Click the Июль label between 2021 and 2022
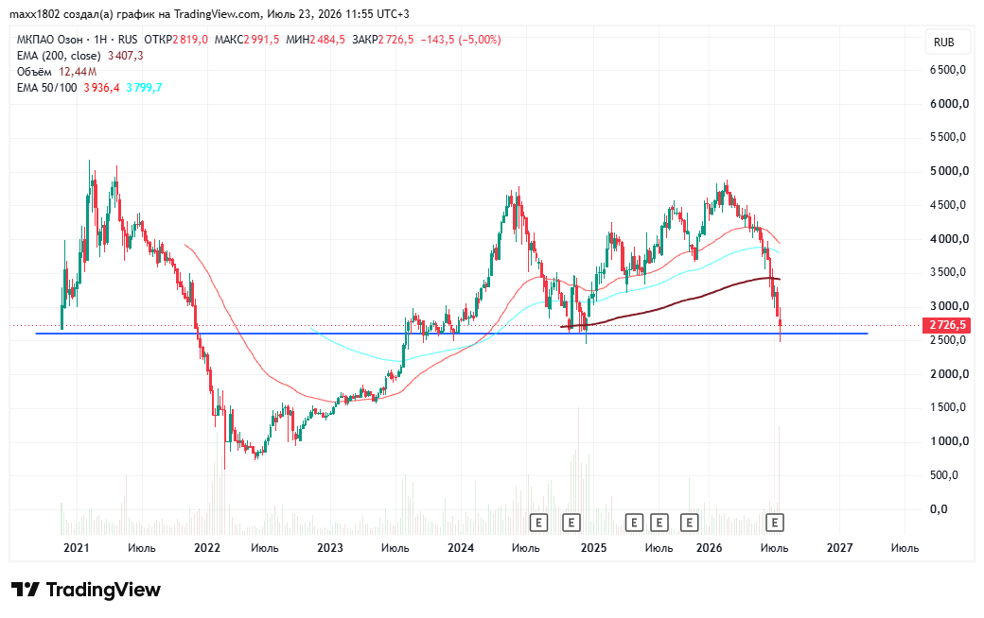984x618 pixels. pyautogui.click(x=142, y=548)
